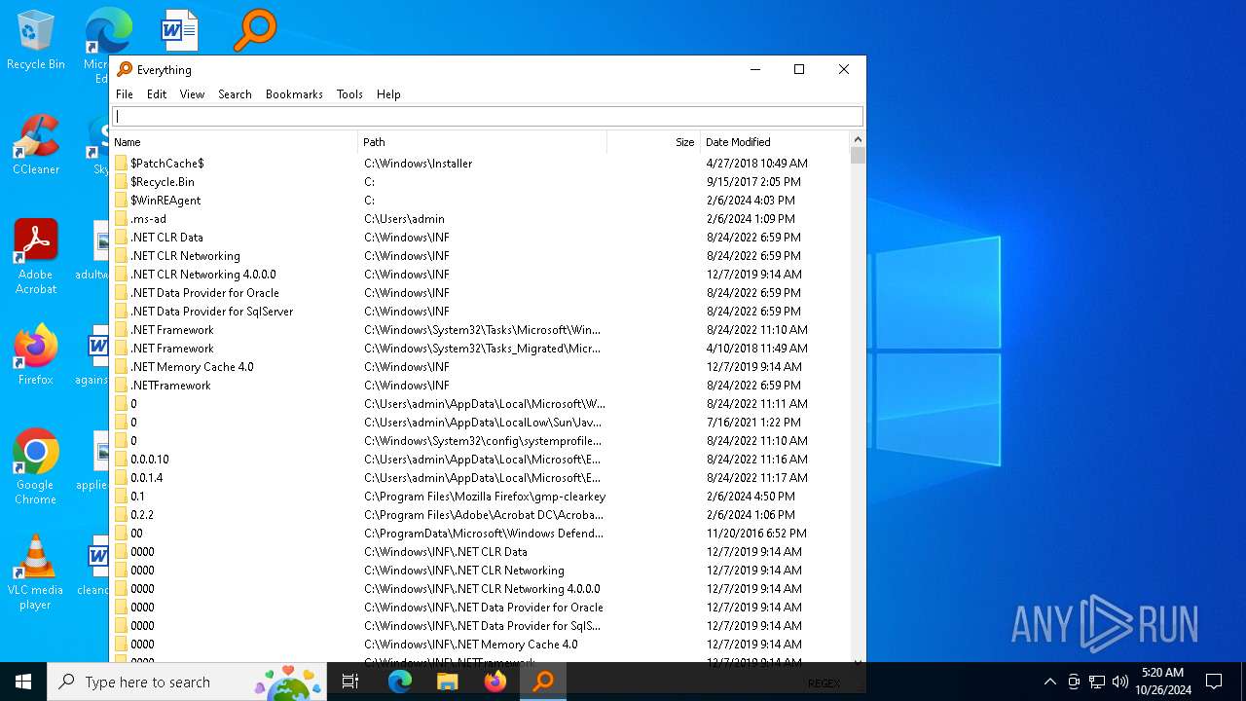Click the Mozilla Firefox\gmp-clearkey path cell

click(x=485, y=496)
